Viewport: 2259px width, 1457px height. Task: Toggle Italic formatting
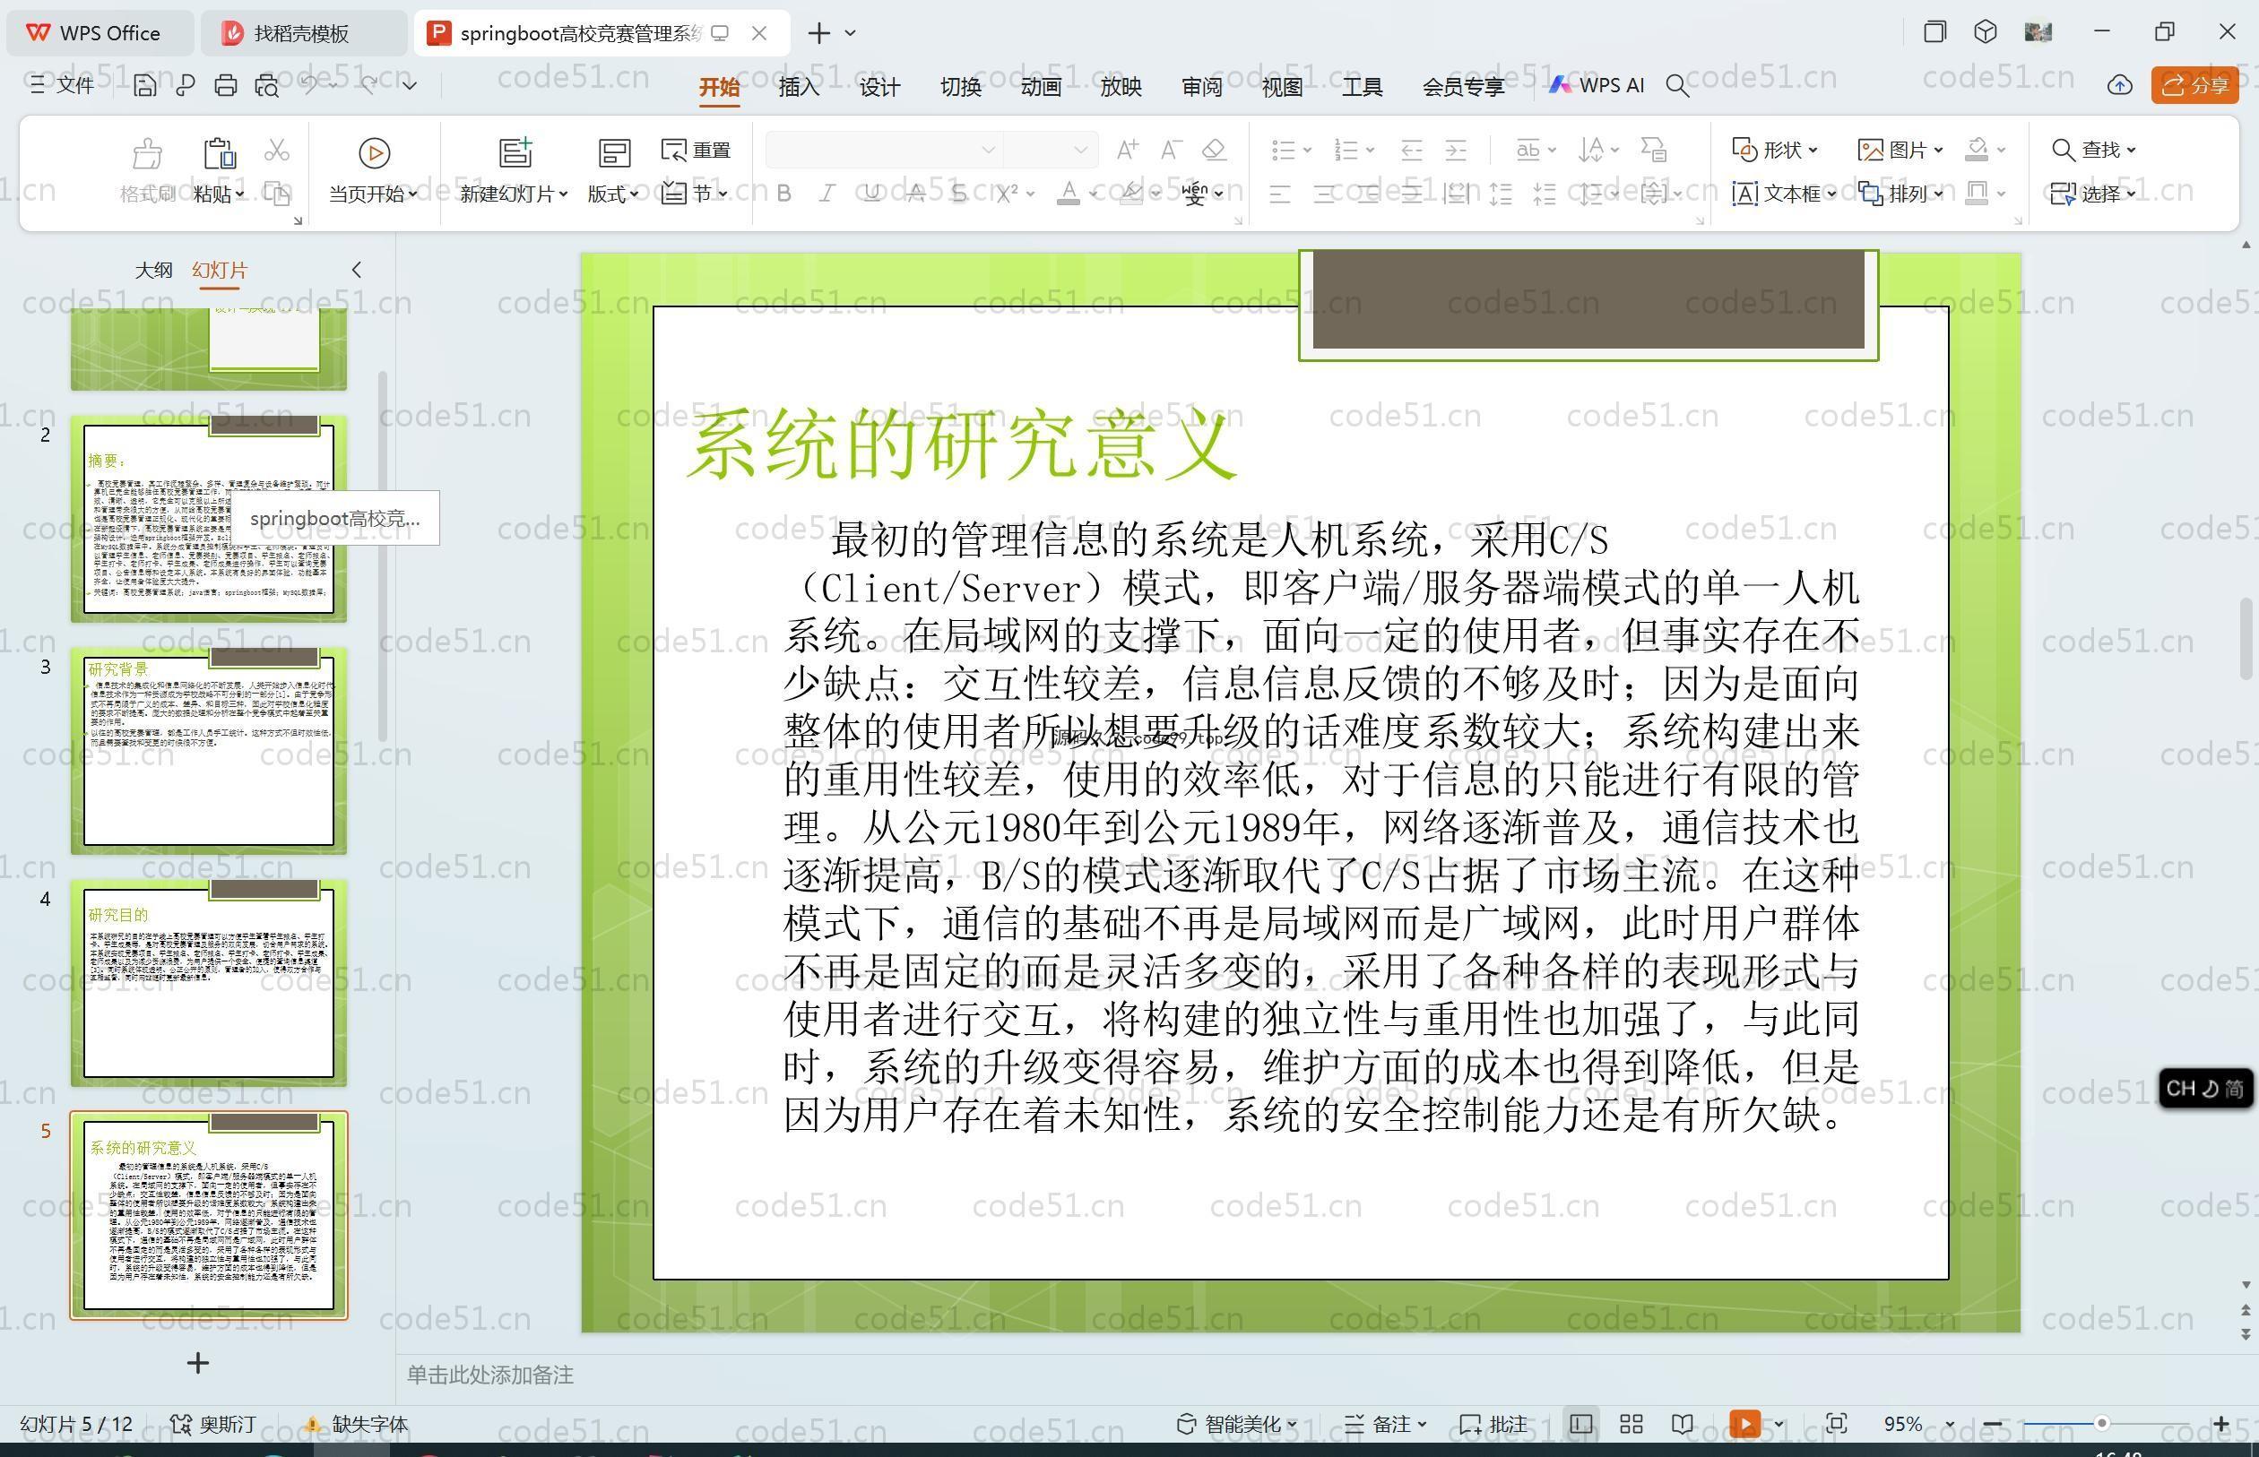tap(827, 194)
